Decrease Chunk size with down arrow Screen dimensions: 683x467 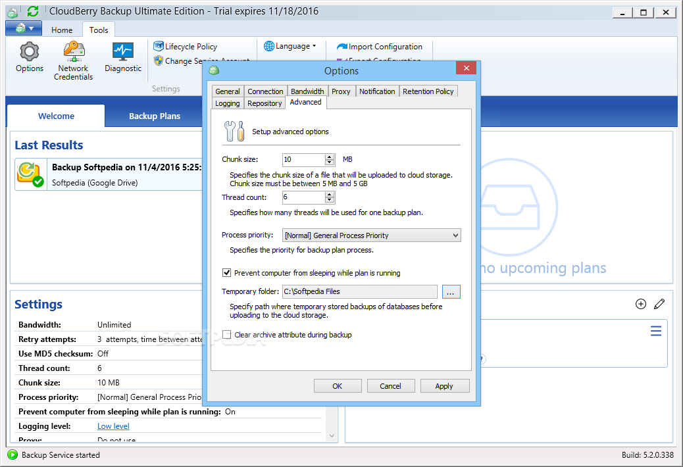click(330, 162)
